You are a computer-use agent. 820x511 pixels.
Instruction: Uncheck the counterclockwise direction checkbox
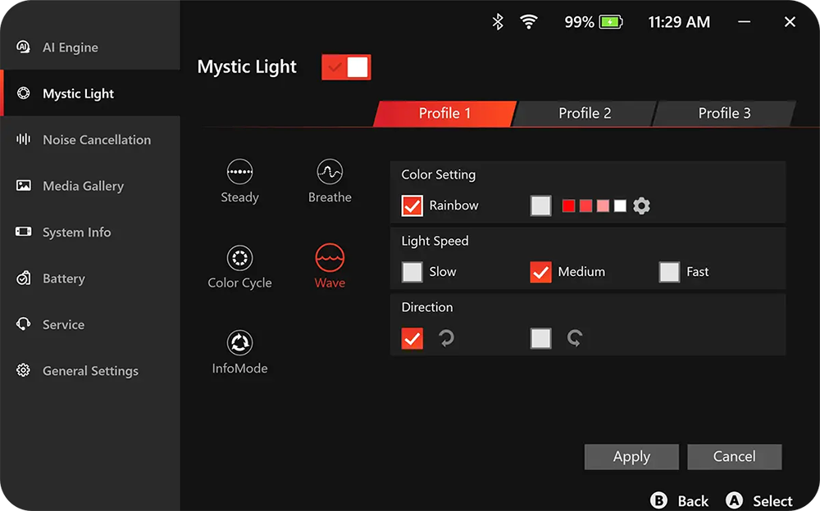pyautogui.click(x=412, y=338)
